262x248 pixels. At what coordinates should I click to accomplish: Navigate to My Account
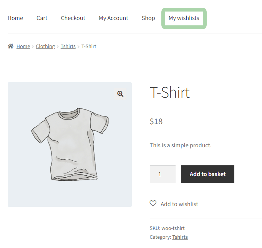[113, 18]
